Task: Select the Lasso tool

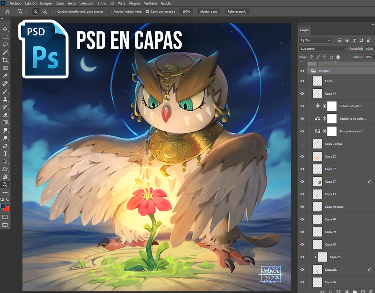Action: pos(5,45)
